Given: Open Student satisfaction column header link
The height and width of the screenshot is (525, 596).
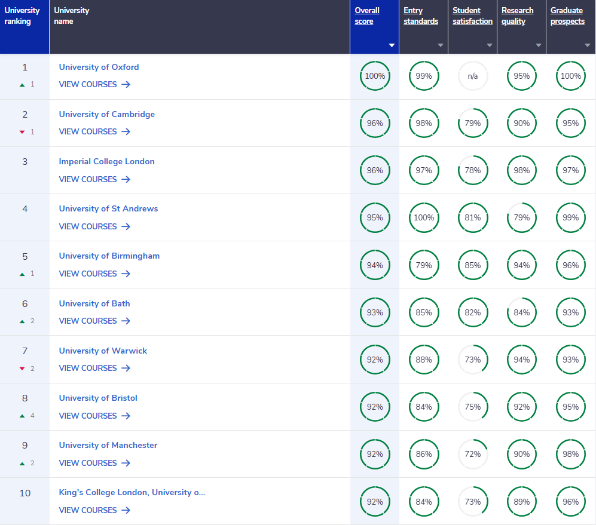Looking at the screenshot, I should 472,16.
